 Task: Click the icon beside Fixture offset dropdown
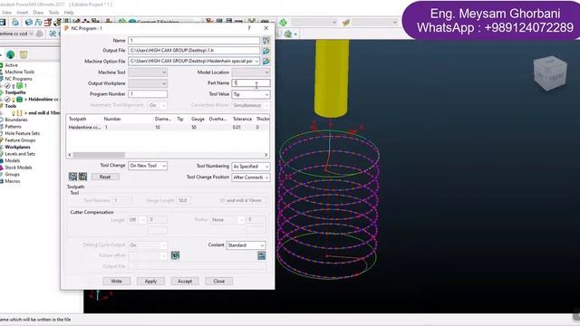pyautogui.click(x=175, y=255)
